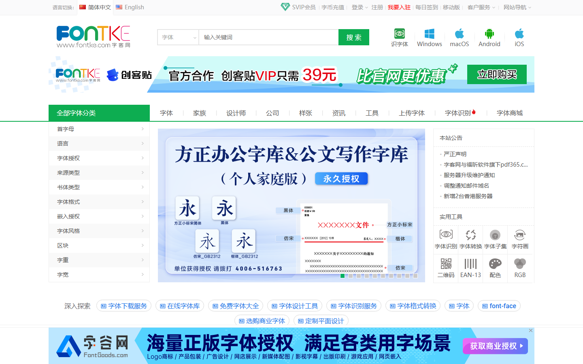583x364 pixels.
Task: Open the 配色 palette tool icon
Action: point(495,264)
